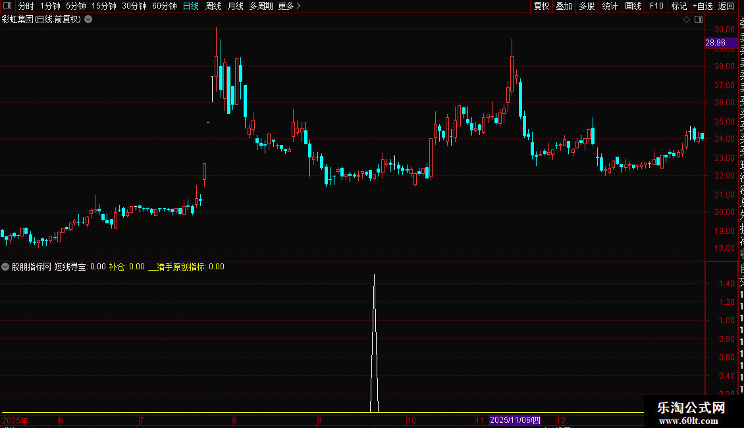Click the 2025/11/06 date marker

click(x=515, y=420)
